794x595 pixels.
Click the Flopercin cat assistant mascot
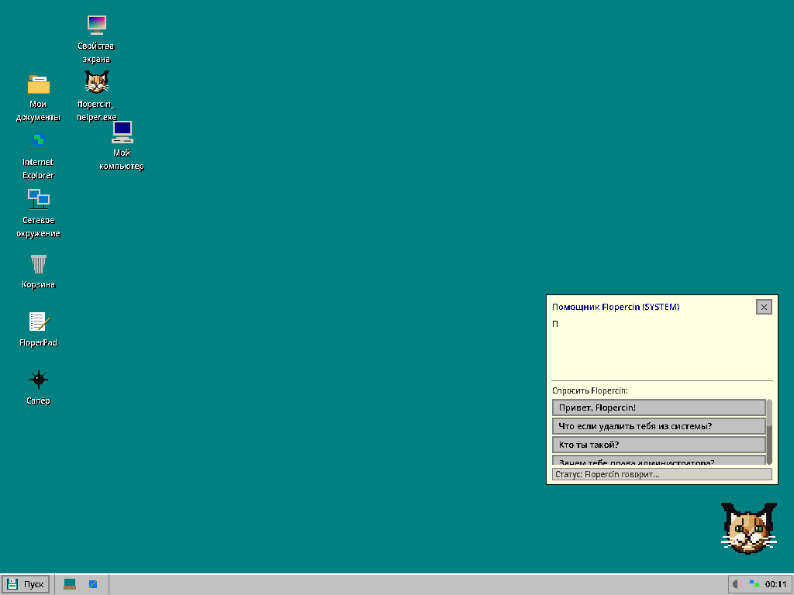point(749,528)
